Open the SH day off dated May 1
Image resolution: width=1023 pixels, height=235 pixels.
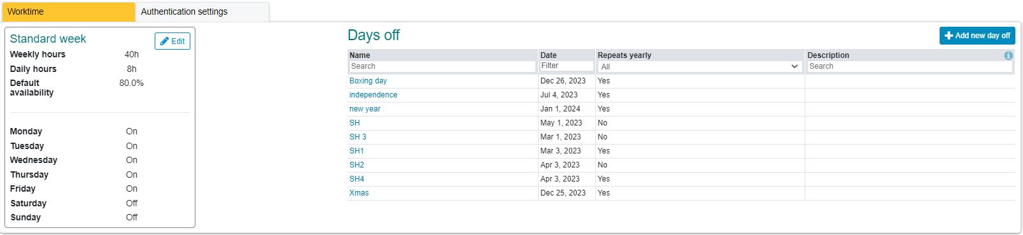click(x=355, y=123)
